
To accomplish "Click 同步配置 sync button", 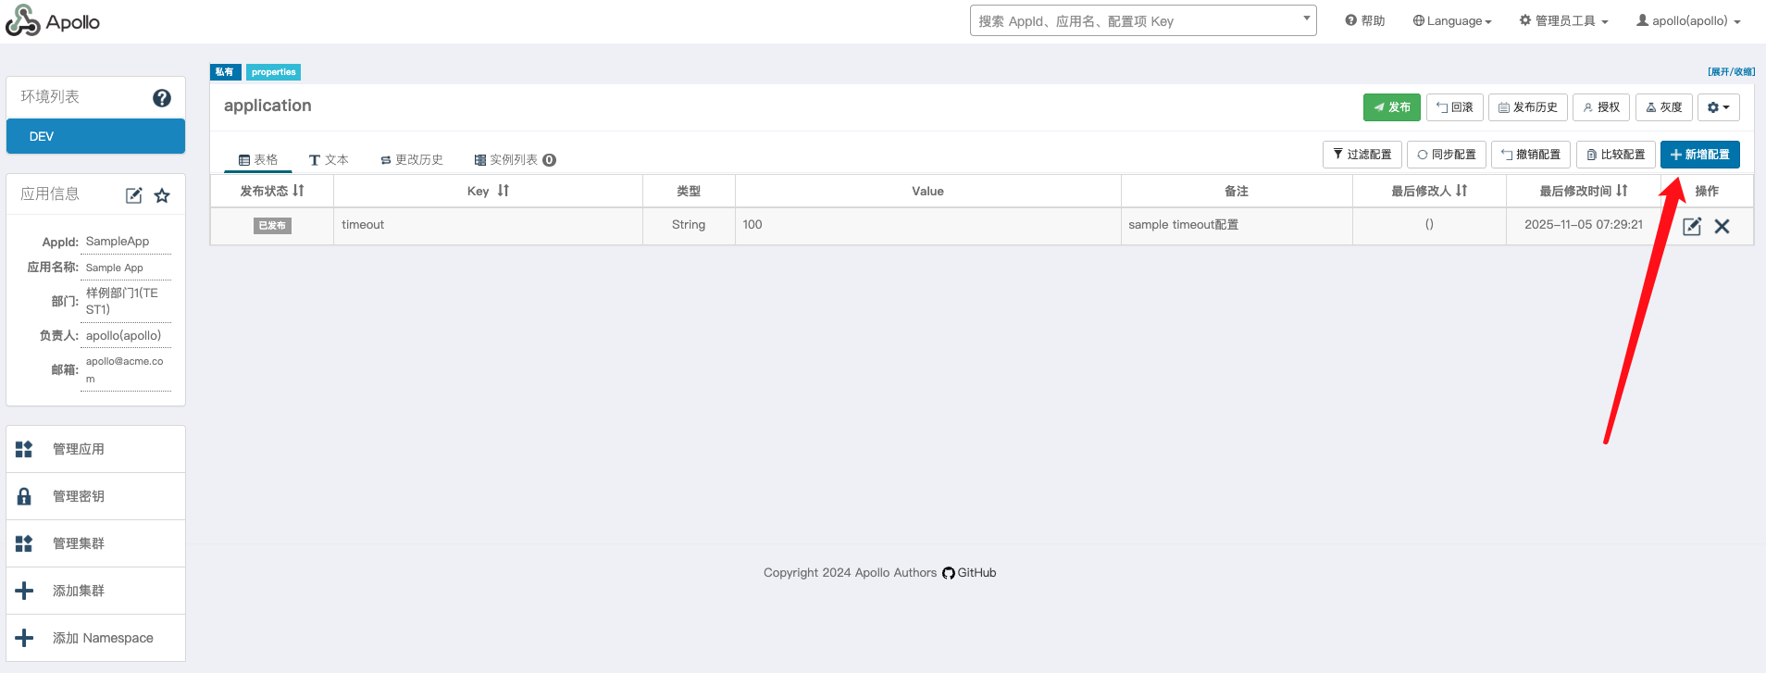I will pos(1447,155).
